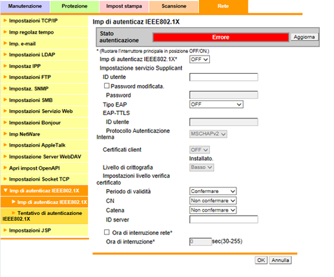This screenshot has height=277, width=334.
Task: Expand Imp regolaz tempo entry
Action: click(x=44, y=32)
